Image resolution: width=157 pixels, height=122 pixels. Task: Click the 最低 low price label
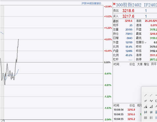[139, 38]
